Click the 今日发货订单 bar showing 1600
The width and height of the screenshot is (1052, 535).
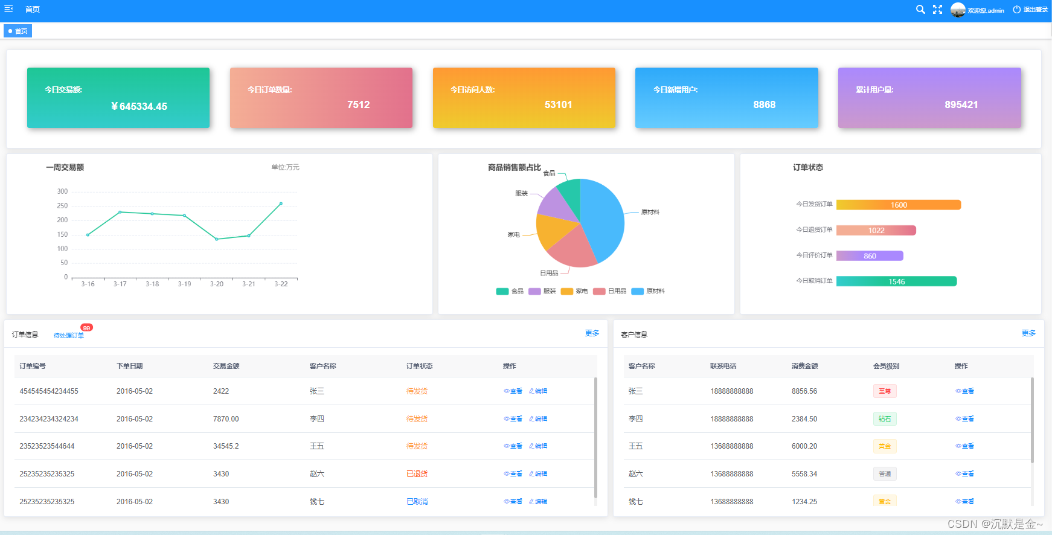(899, 205)
